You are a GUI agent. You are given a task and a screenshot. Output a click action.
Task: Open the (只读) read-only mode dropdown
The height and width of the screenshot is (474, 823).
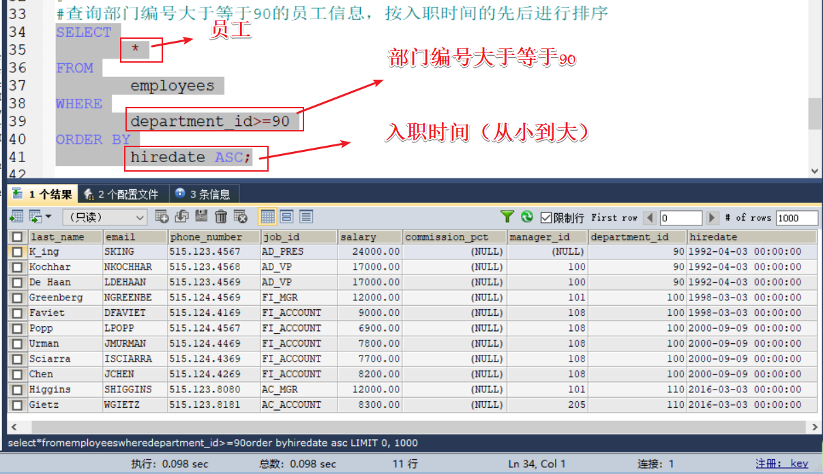105,217
